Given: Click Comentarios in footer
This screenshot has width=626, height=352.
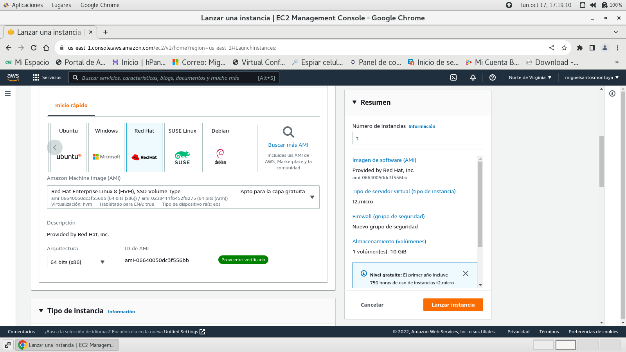Looking at the screenshot, I should [x=21, y=332].
